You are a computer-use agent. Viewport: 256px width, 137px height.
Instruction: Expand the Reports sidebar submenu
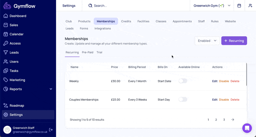[x=51, y=89]
